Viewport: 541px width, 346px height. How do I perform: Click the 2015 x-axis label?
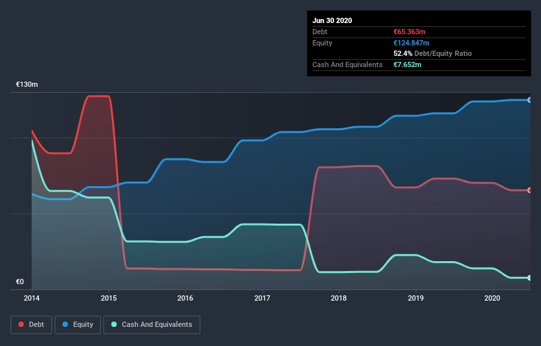coord(109,298)
